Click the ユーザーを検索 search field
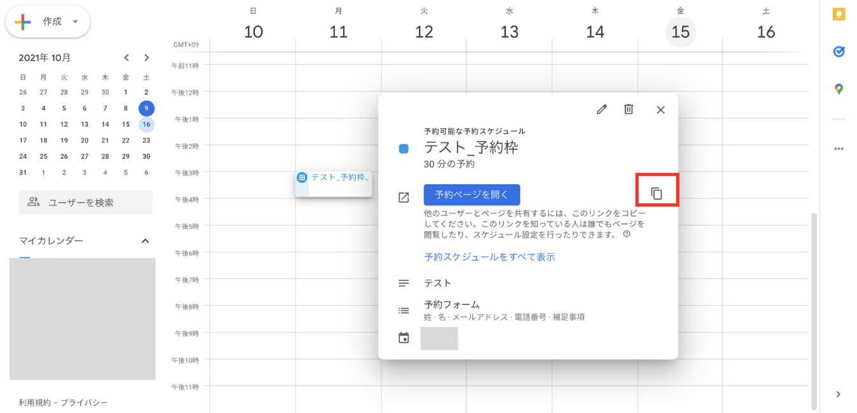857x413 pixels. [85, 203]
